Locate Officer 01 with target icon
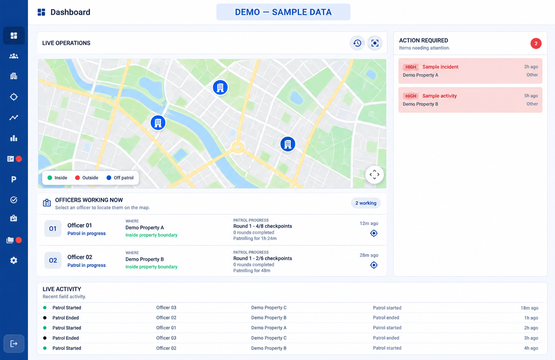Image resolution: width=555 pixels, height=360 pixels. tap(374, 233)
